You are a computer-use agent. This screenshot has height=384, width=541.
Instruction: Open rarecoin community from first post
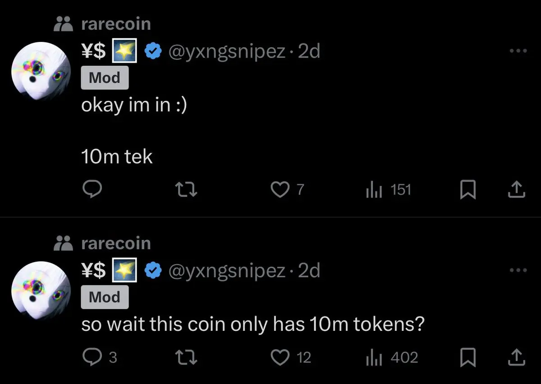[x=116, y=24]
